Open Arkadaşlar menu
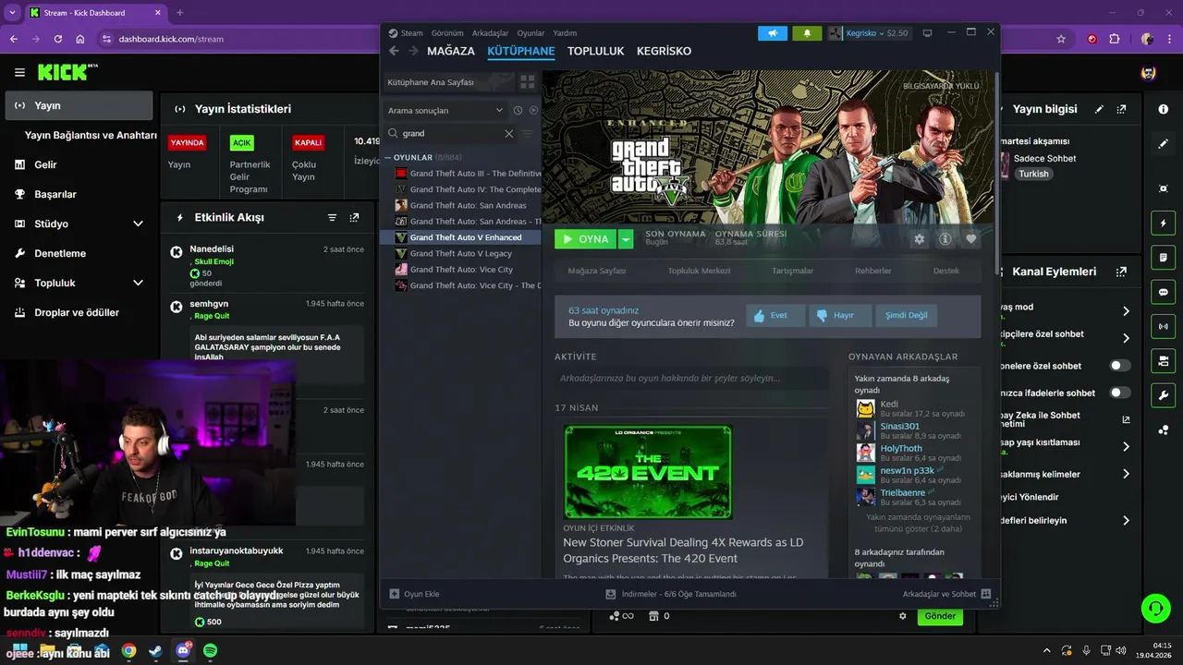Image resolution: width=1183 pixels, height=665 pixels. click(490, 33)
